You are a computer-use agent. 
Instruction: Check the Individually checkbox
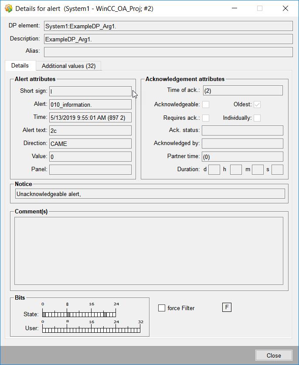coord(257,118)
